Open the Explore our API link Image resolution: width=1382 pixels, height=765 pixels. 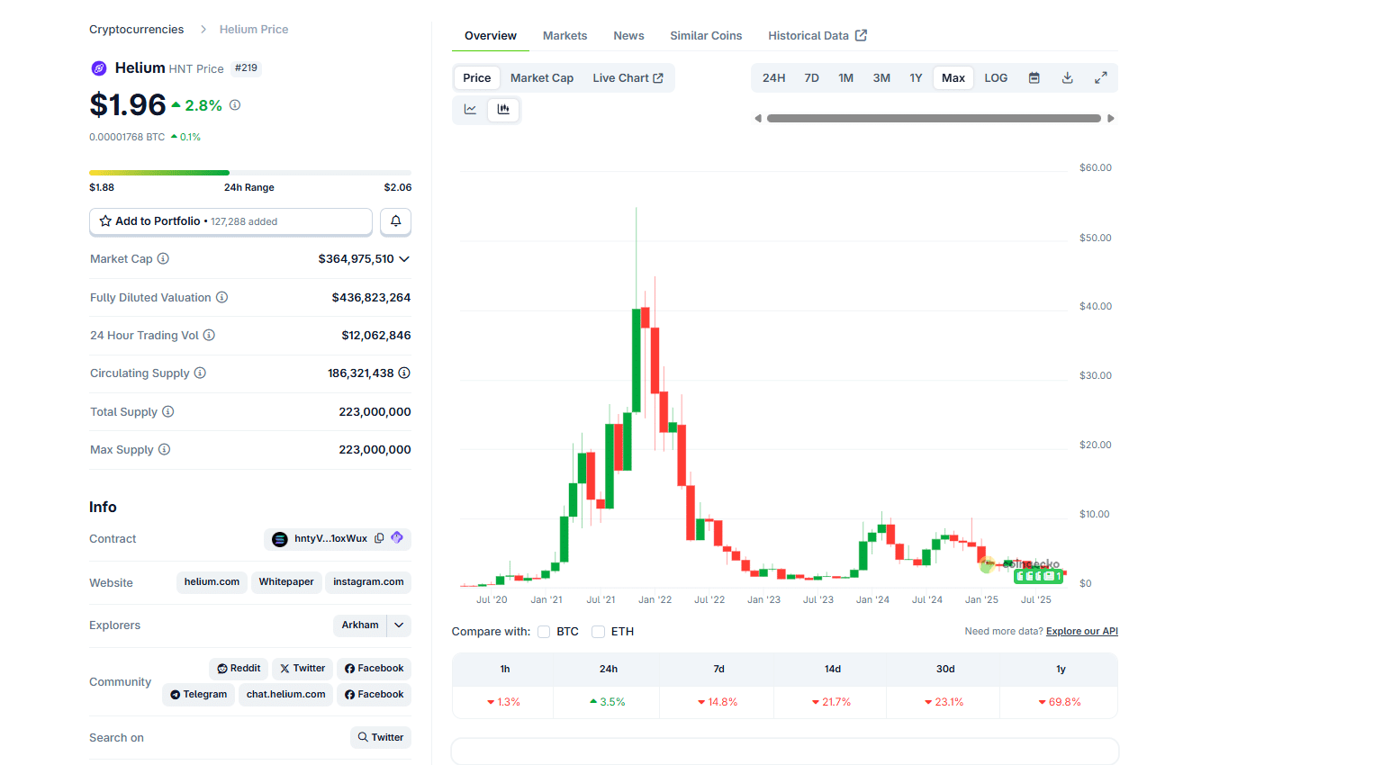point(1081,632)
